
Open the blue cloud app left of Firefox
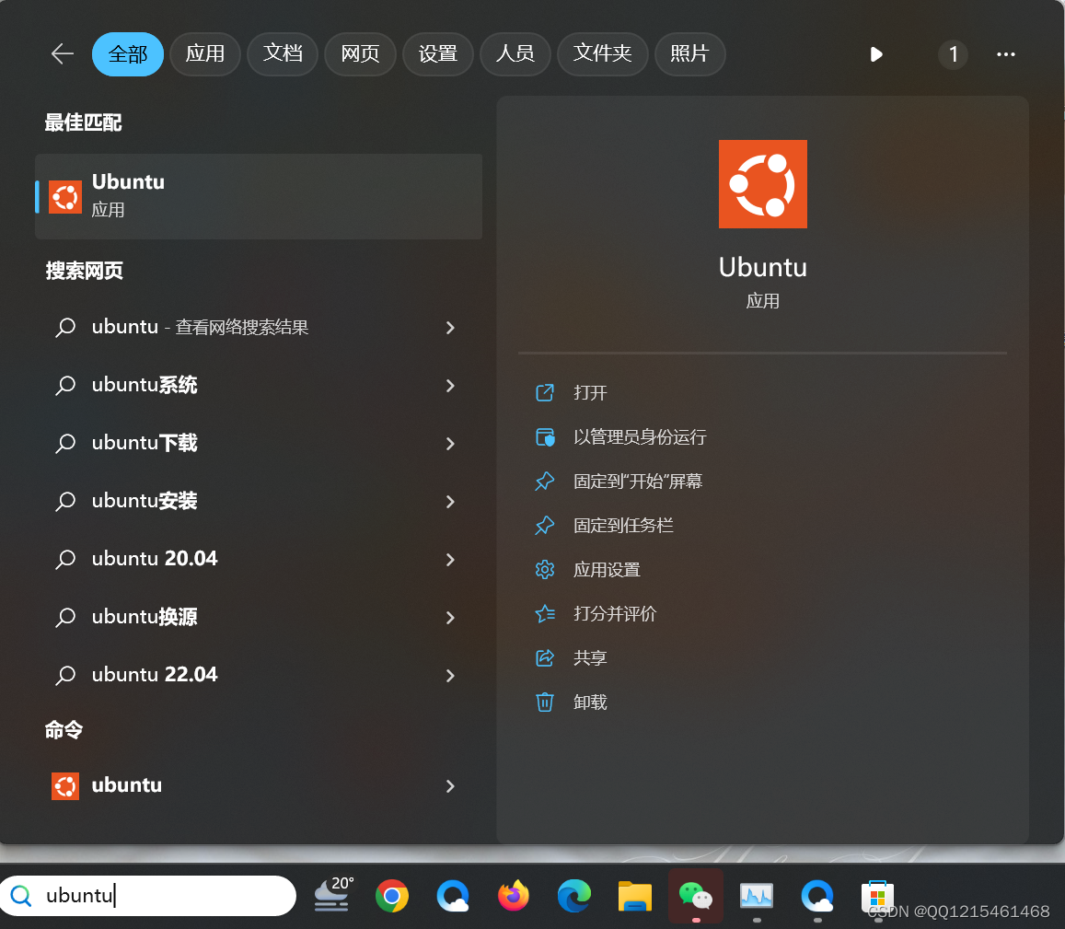point(453,896)
